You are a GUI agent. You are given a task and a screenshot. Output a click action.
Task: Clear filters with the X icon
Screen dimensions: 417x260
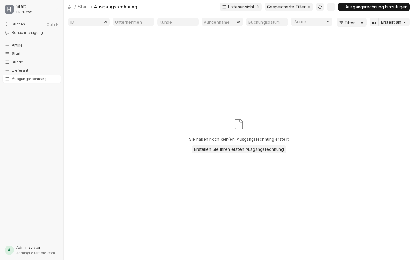pyautogui.click(x=362, y=23)
